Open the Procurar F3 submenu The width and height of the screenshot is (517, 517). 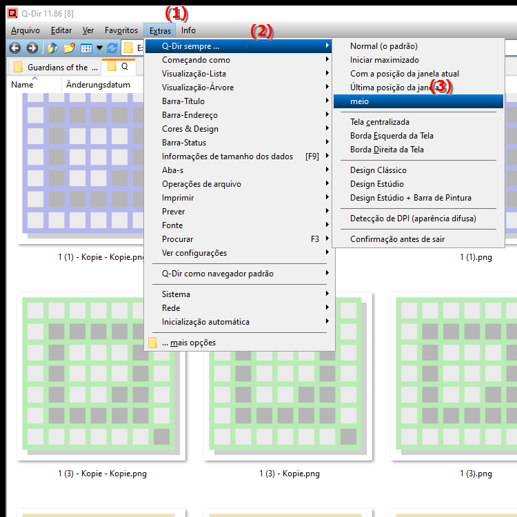click(238, 239)
